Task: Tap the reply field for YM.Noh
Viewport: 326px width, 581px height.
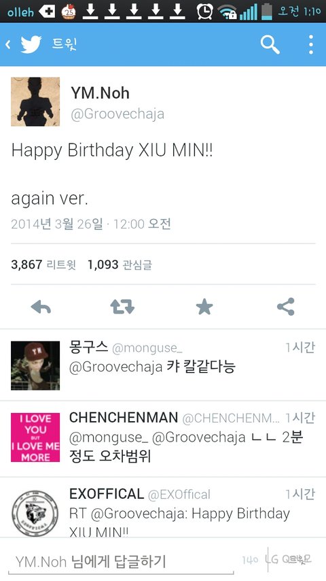Action: tap(121, 561)
